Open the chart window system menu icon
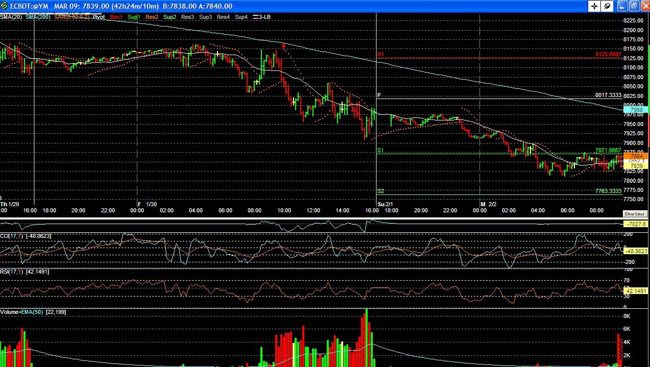650x367 pixels. 5,6
